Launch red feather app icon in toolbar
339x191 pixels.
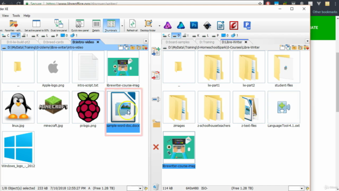pos(234,25)
